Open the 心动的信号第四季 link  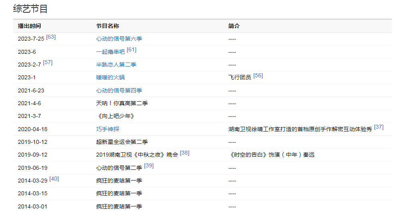click(x=119, y=90)
